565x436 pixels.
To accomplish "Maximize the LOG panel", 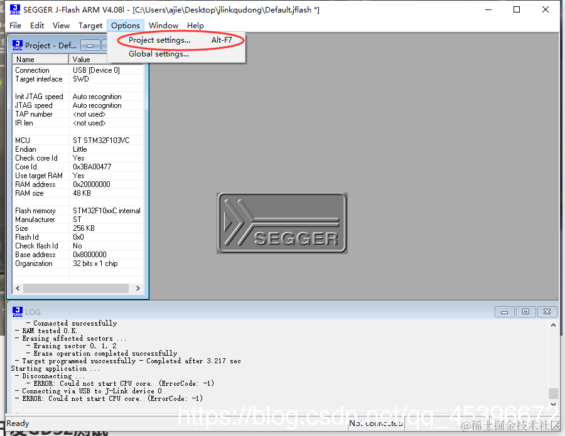I will coord(525,312).
